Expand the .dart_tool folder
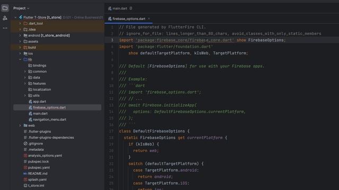The image size is (339, 190). click(20, 23)
